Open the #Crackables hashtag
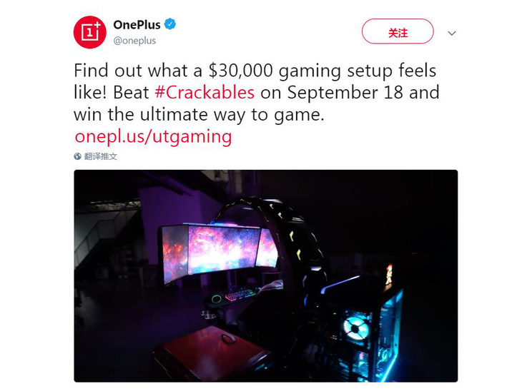Viewport: 522px width, 391px height. pos(205,92)
